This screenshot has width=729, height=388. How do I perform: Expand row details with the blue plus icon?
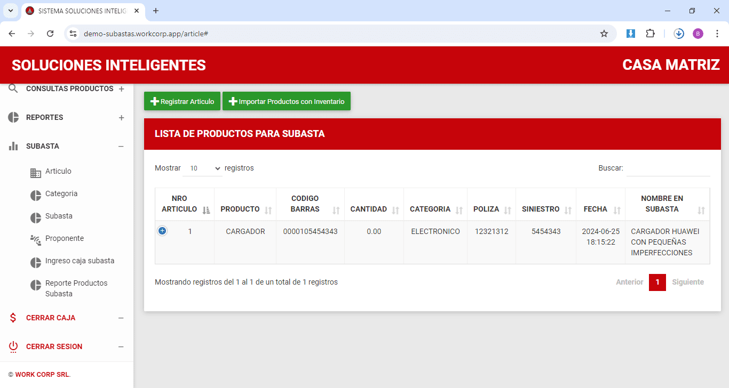click(162, 231)
